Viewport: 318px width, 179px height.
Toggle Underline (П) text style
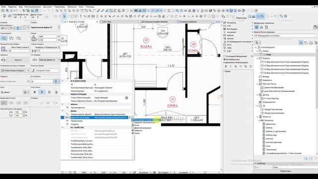[49, 92]
